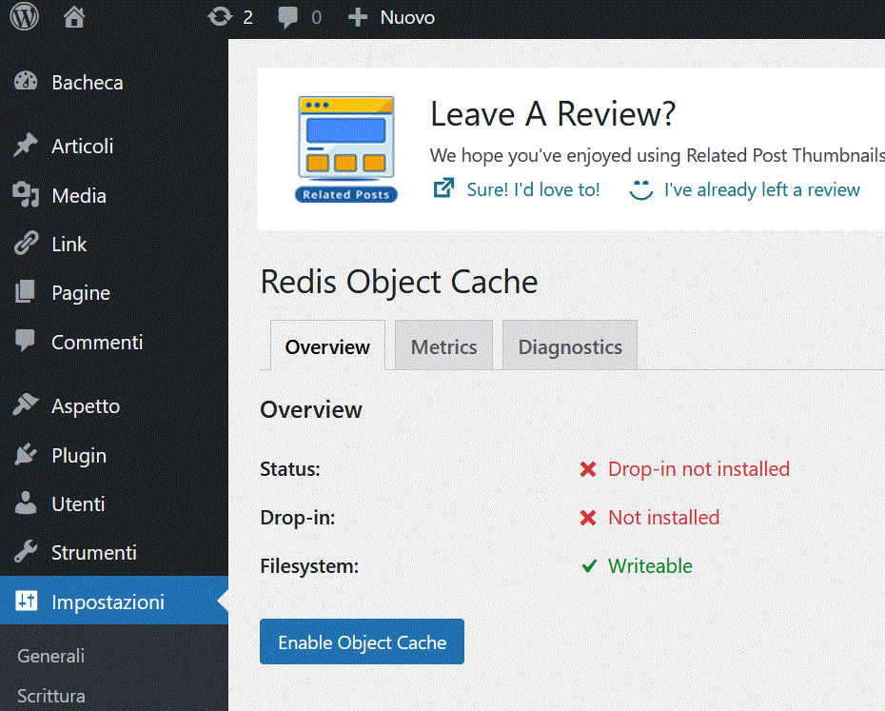Click the Plugin plug icon
The image size is (885, 711).
(26, 454)
